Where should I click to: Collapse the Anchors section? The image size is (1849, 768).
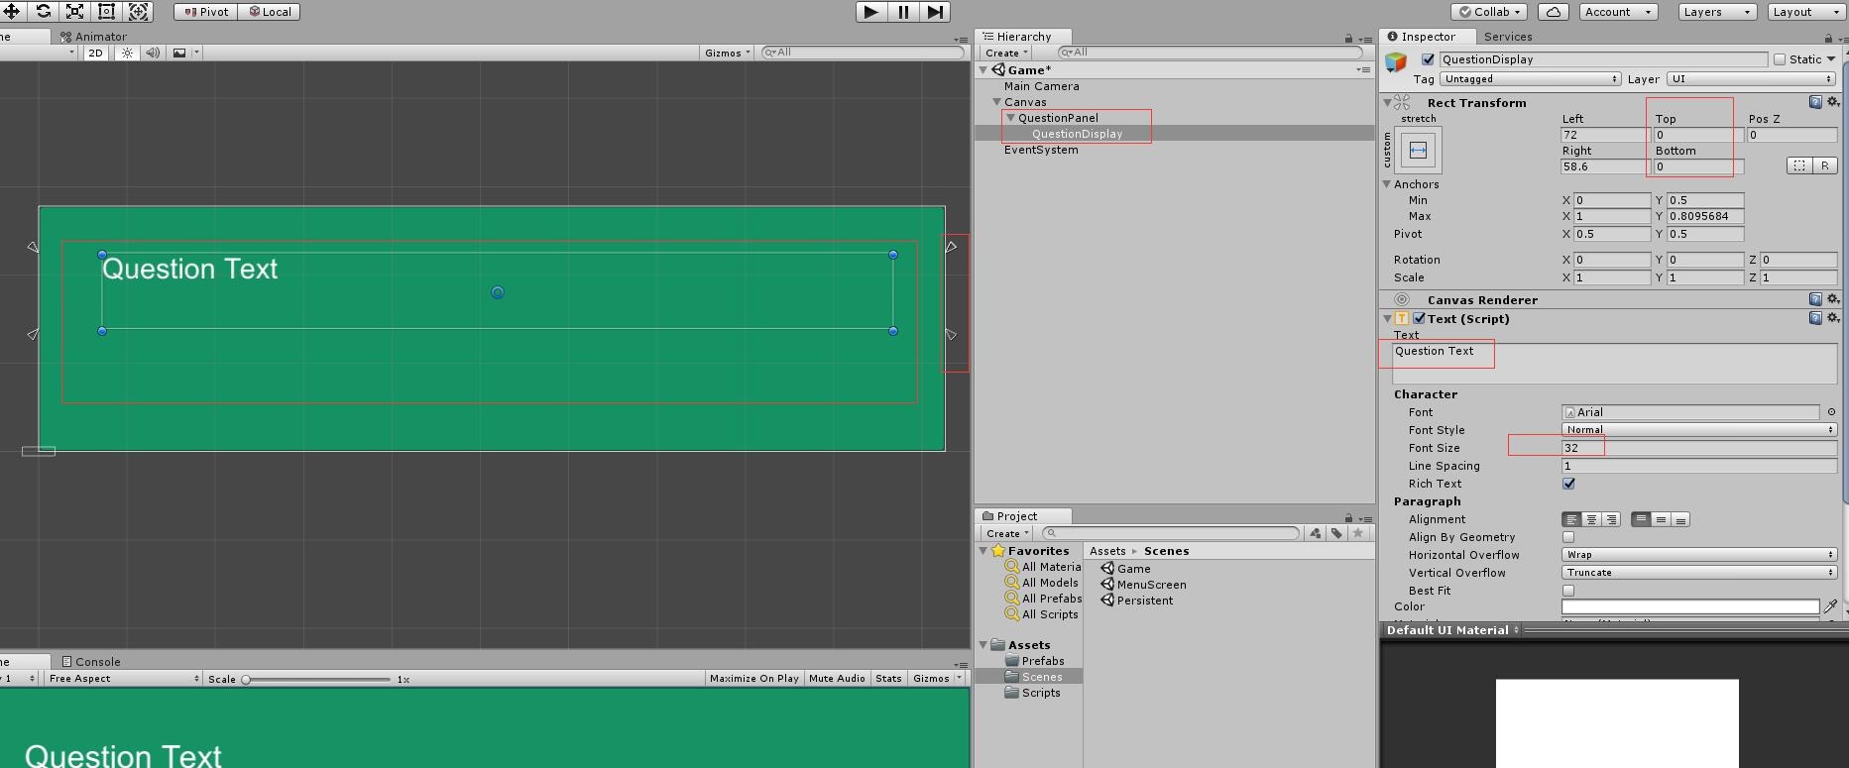click(x=1387, y=184)
